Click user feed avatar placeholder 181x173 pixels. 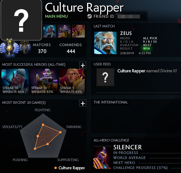pyautogui.click(x=106, y=77)
